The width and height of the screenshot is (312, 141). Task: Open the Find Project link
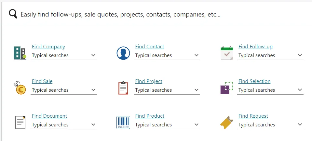[149, 81]
